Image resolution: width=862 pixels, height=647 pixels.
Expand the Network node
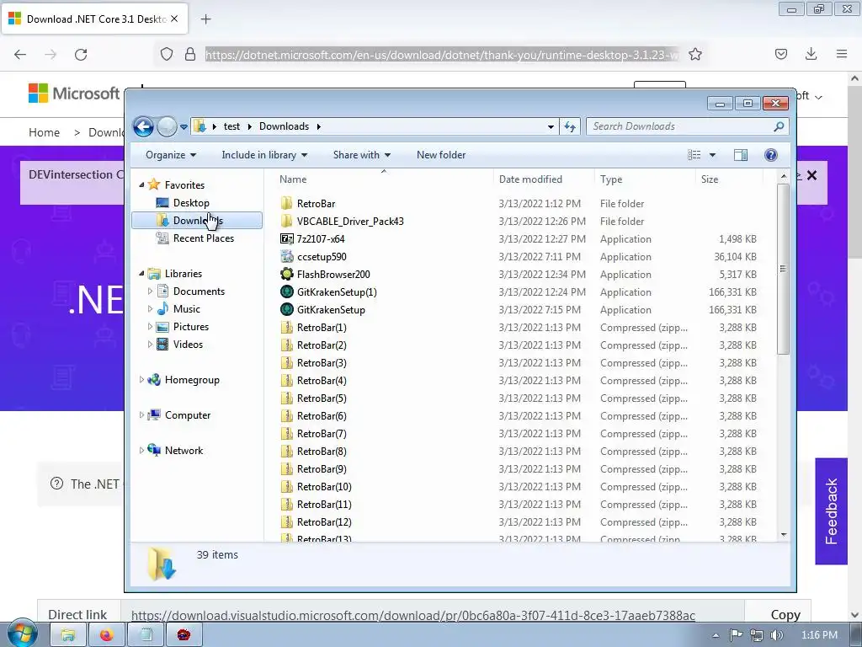pyautogui.click(x=141, y=450)
